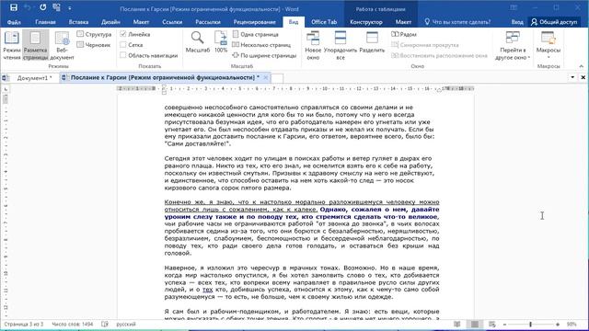Click the zoom percentage in status bar
The width and height of the screenshot is (589, 331).
pos(572,325)
